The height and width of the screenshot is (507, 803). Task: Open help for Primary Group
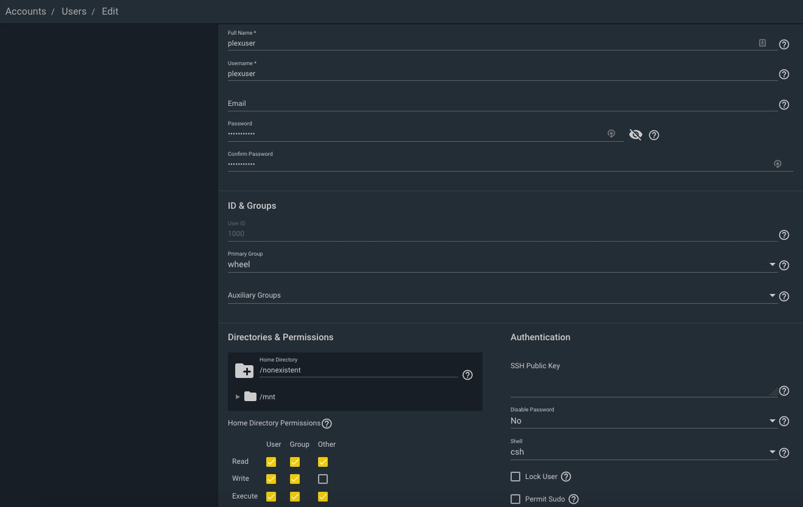tap(784, 265)
